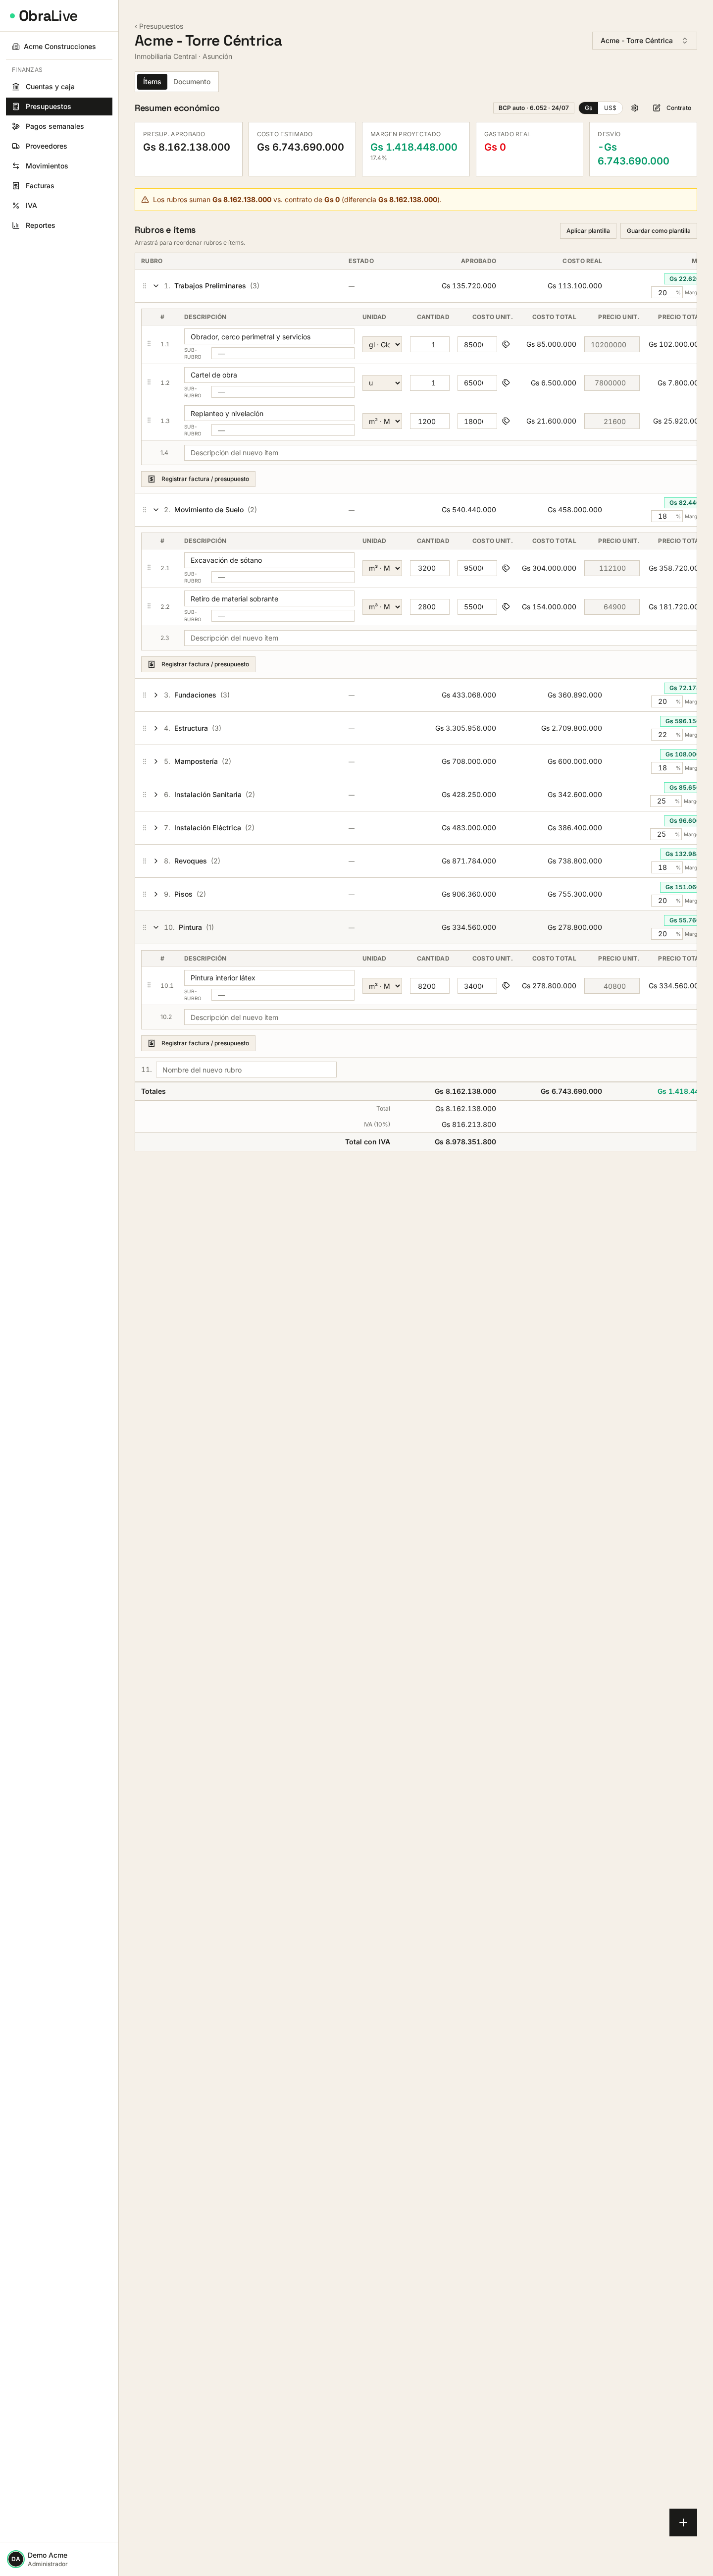
Task: Collapse the Trabajos Preliminares rubro
Action: (x=156, y=286)
